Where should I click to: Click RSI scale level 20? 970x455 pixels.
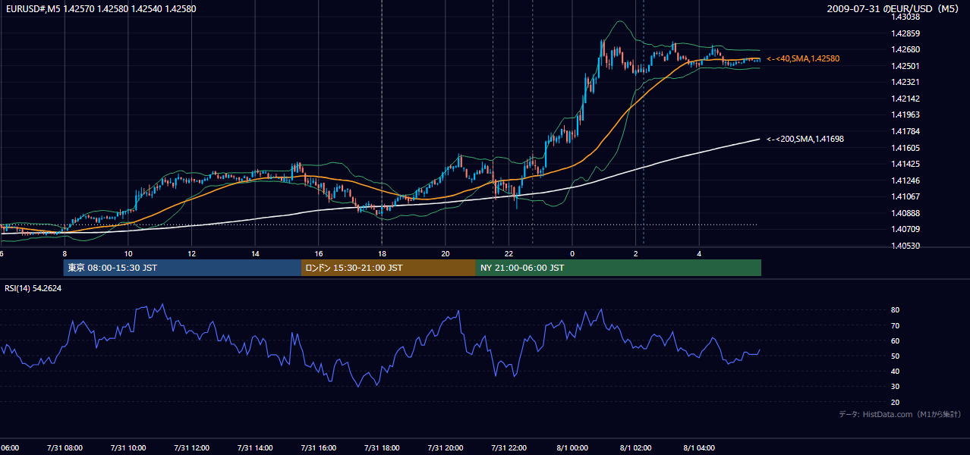coord(896,402)
